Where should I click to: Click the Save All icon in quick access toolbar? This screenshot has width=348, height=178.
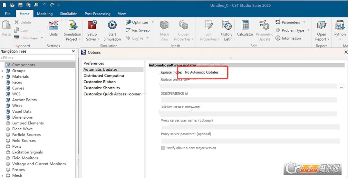(28, 5)
